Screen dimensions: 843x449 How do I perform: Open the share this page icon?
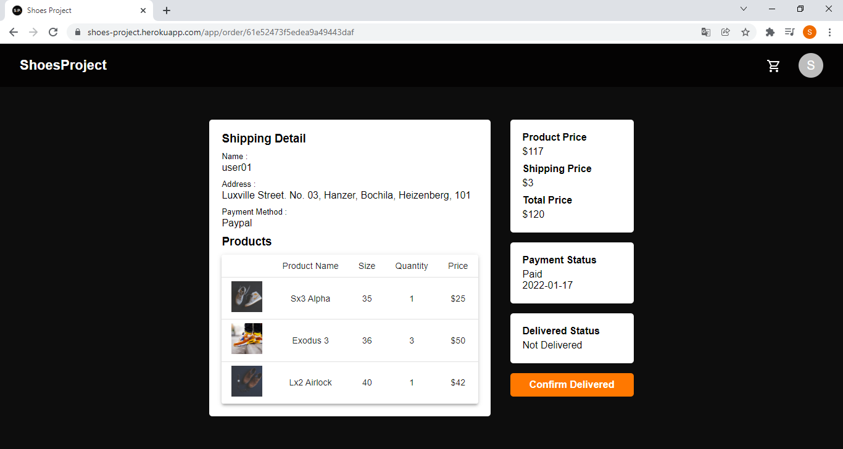coord(726,31)
